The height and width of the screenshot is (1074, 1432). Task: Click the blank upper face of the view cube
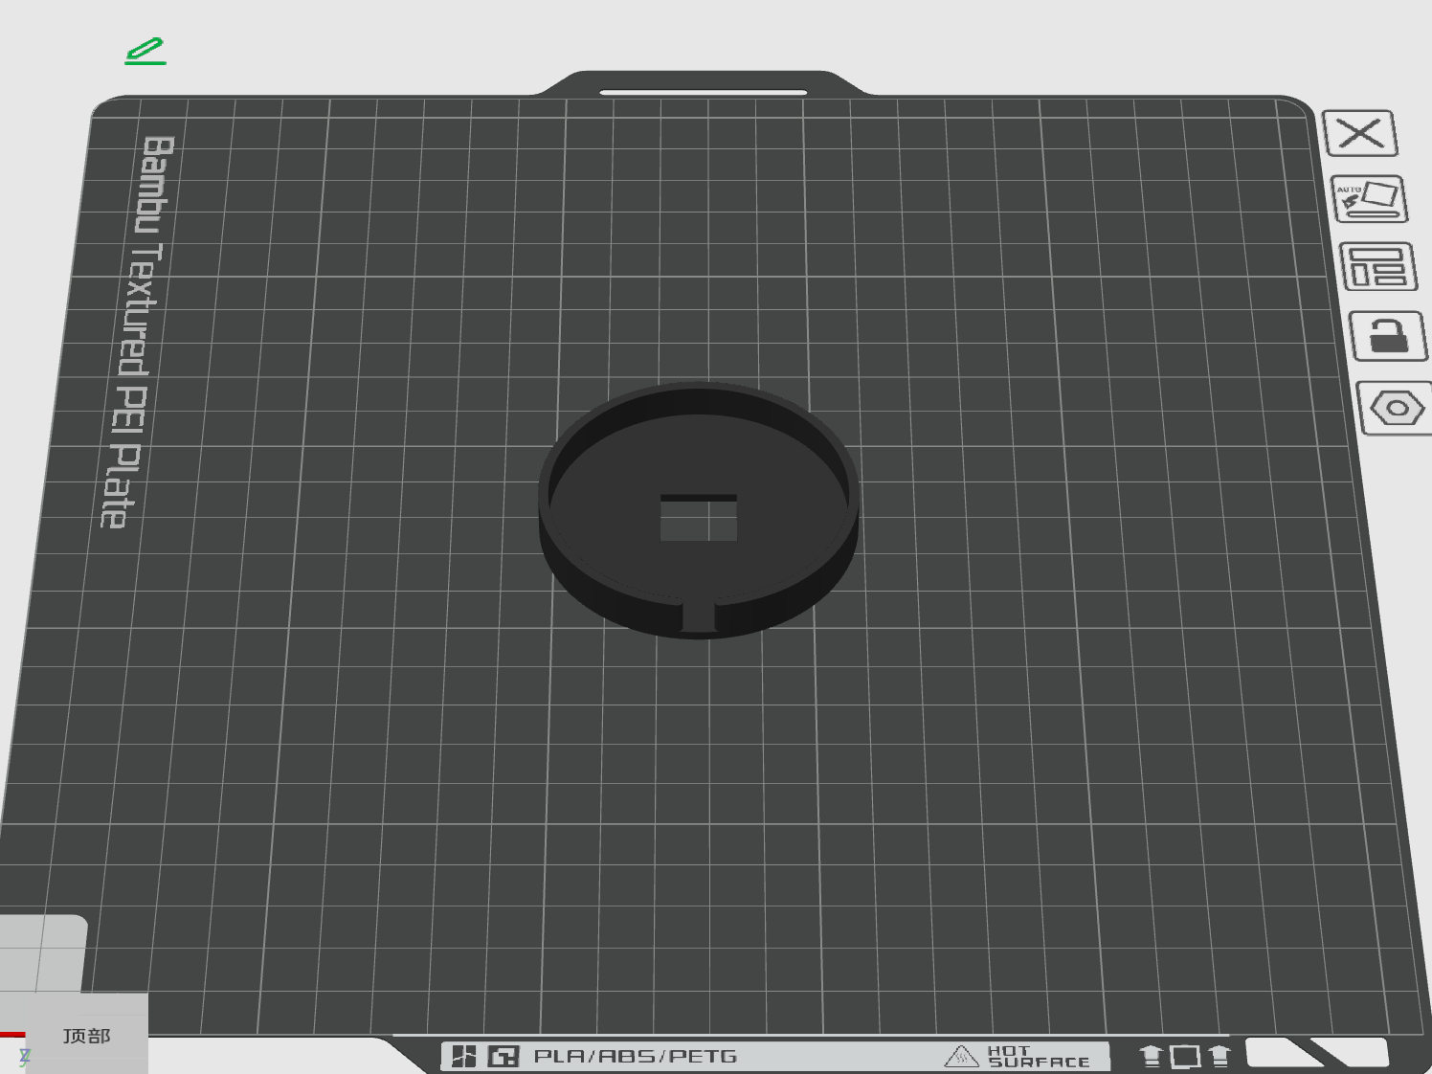(43, 951)
